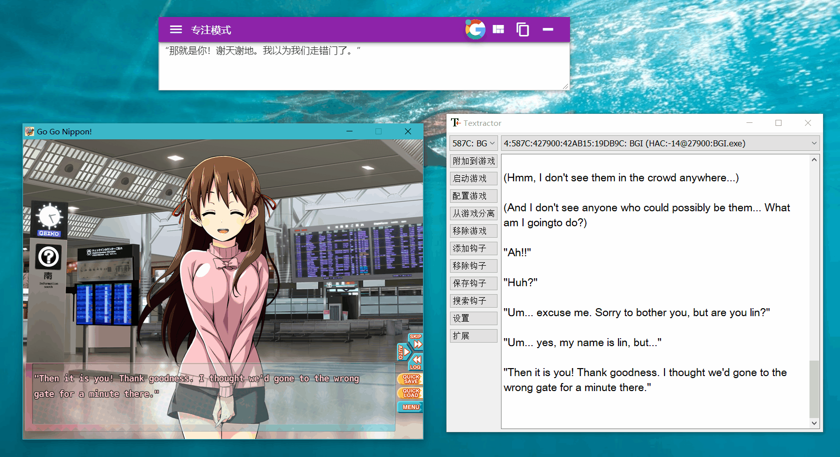Click the translated Chinese text field

[x=363, y=67]
